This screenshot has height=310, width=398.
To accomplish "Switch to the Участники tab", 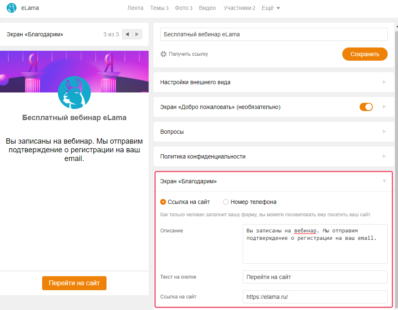I will [239, 8].
